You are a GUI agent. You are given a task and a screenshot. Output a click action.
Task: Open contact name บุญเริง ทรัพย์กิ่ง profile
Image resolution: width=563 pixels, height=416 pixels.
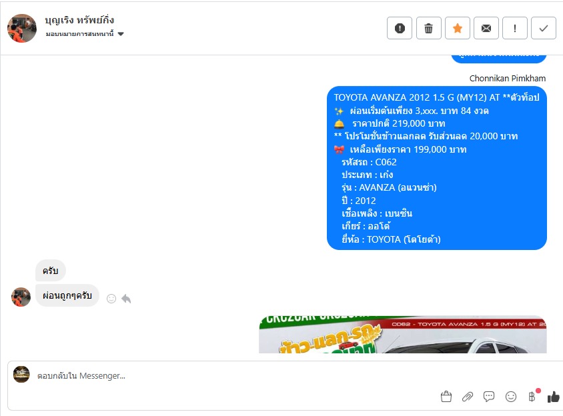(79, 20)
